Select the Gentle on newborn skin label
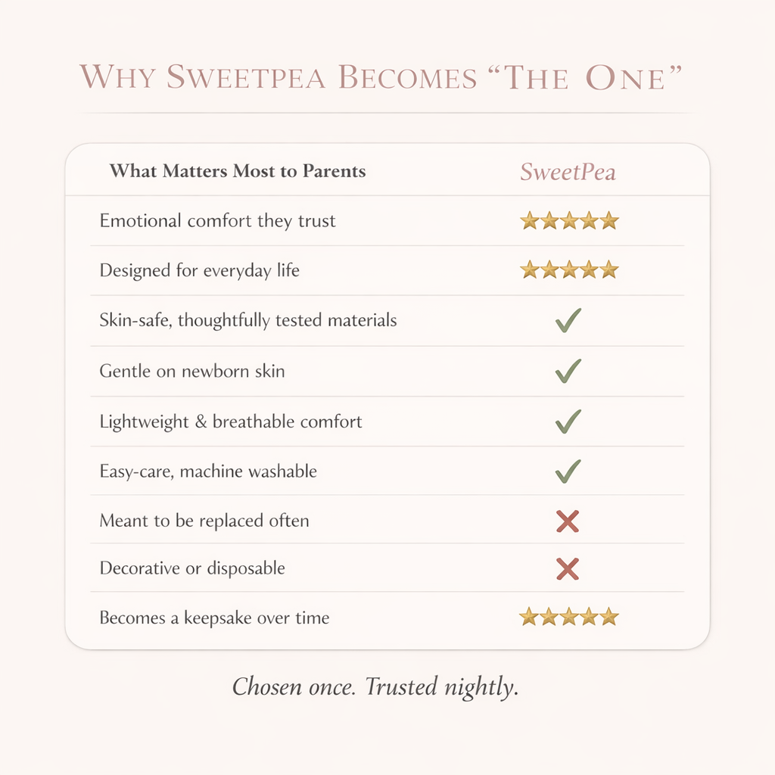 (192, 372)
